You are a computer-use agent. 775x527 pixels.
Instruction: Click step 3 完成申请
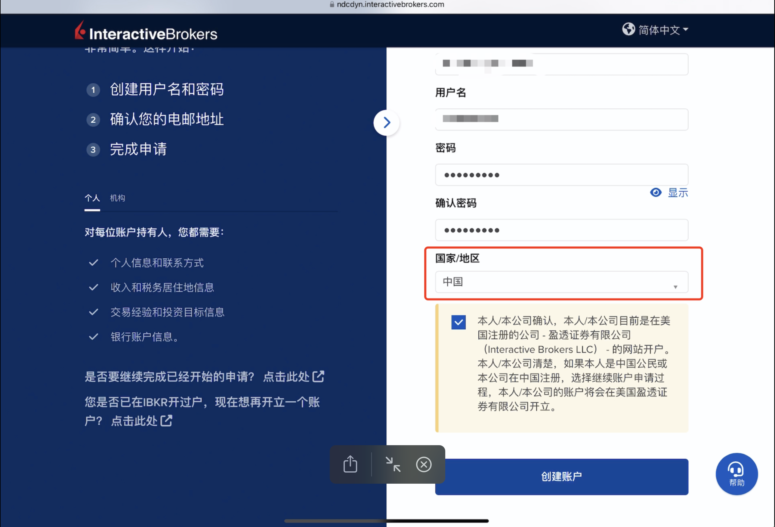coord(127,149)
